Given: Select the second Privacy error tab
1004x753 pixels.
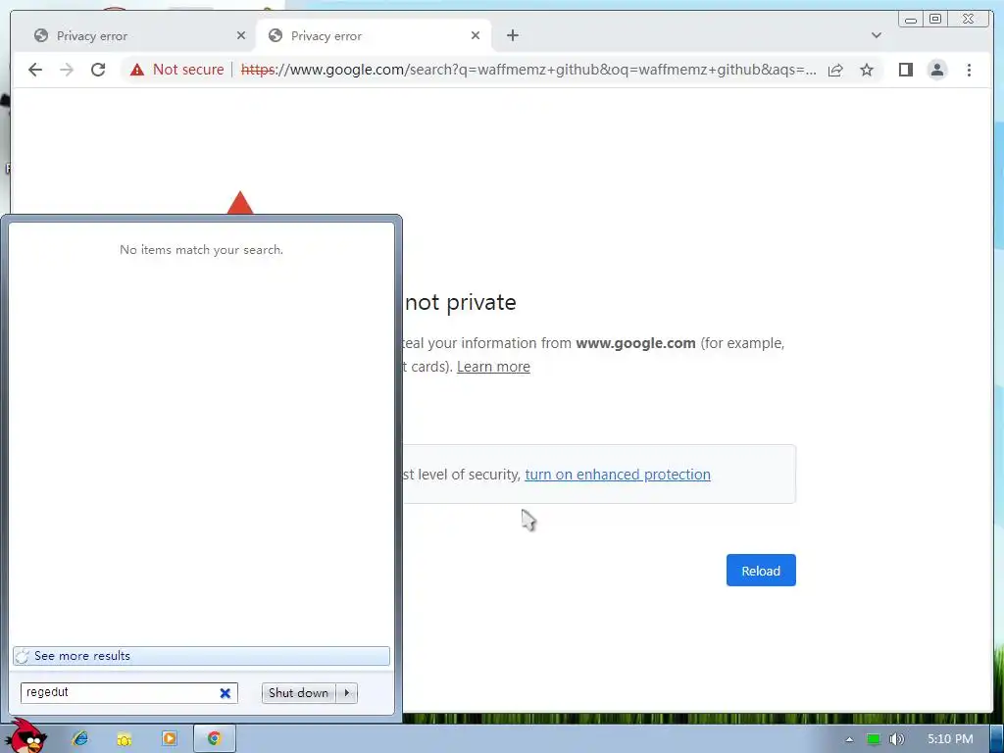Looking at the screenshot, I should [x=375, y=36].
